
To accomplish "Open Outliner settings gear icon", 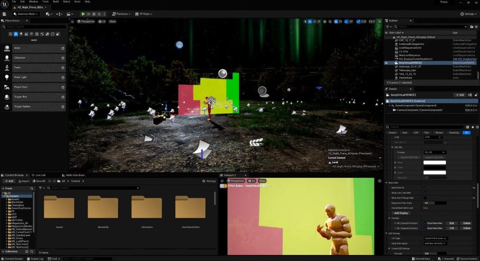I will [475, 27].
